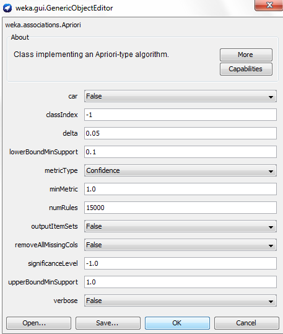The image size is (283, 334).
Task: Focus the numRules field showing 15000
Action: tap(180, 208)
